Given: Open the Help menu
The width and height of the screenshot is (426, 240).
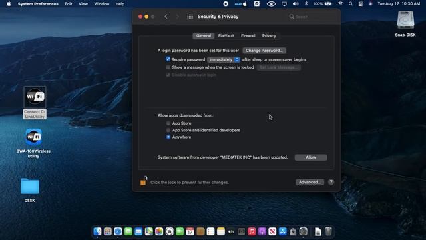Looking at the screenshot, I should pos(120,4).
